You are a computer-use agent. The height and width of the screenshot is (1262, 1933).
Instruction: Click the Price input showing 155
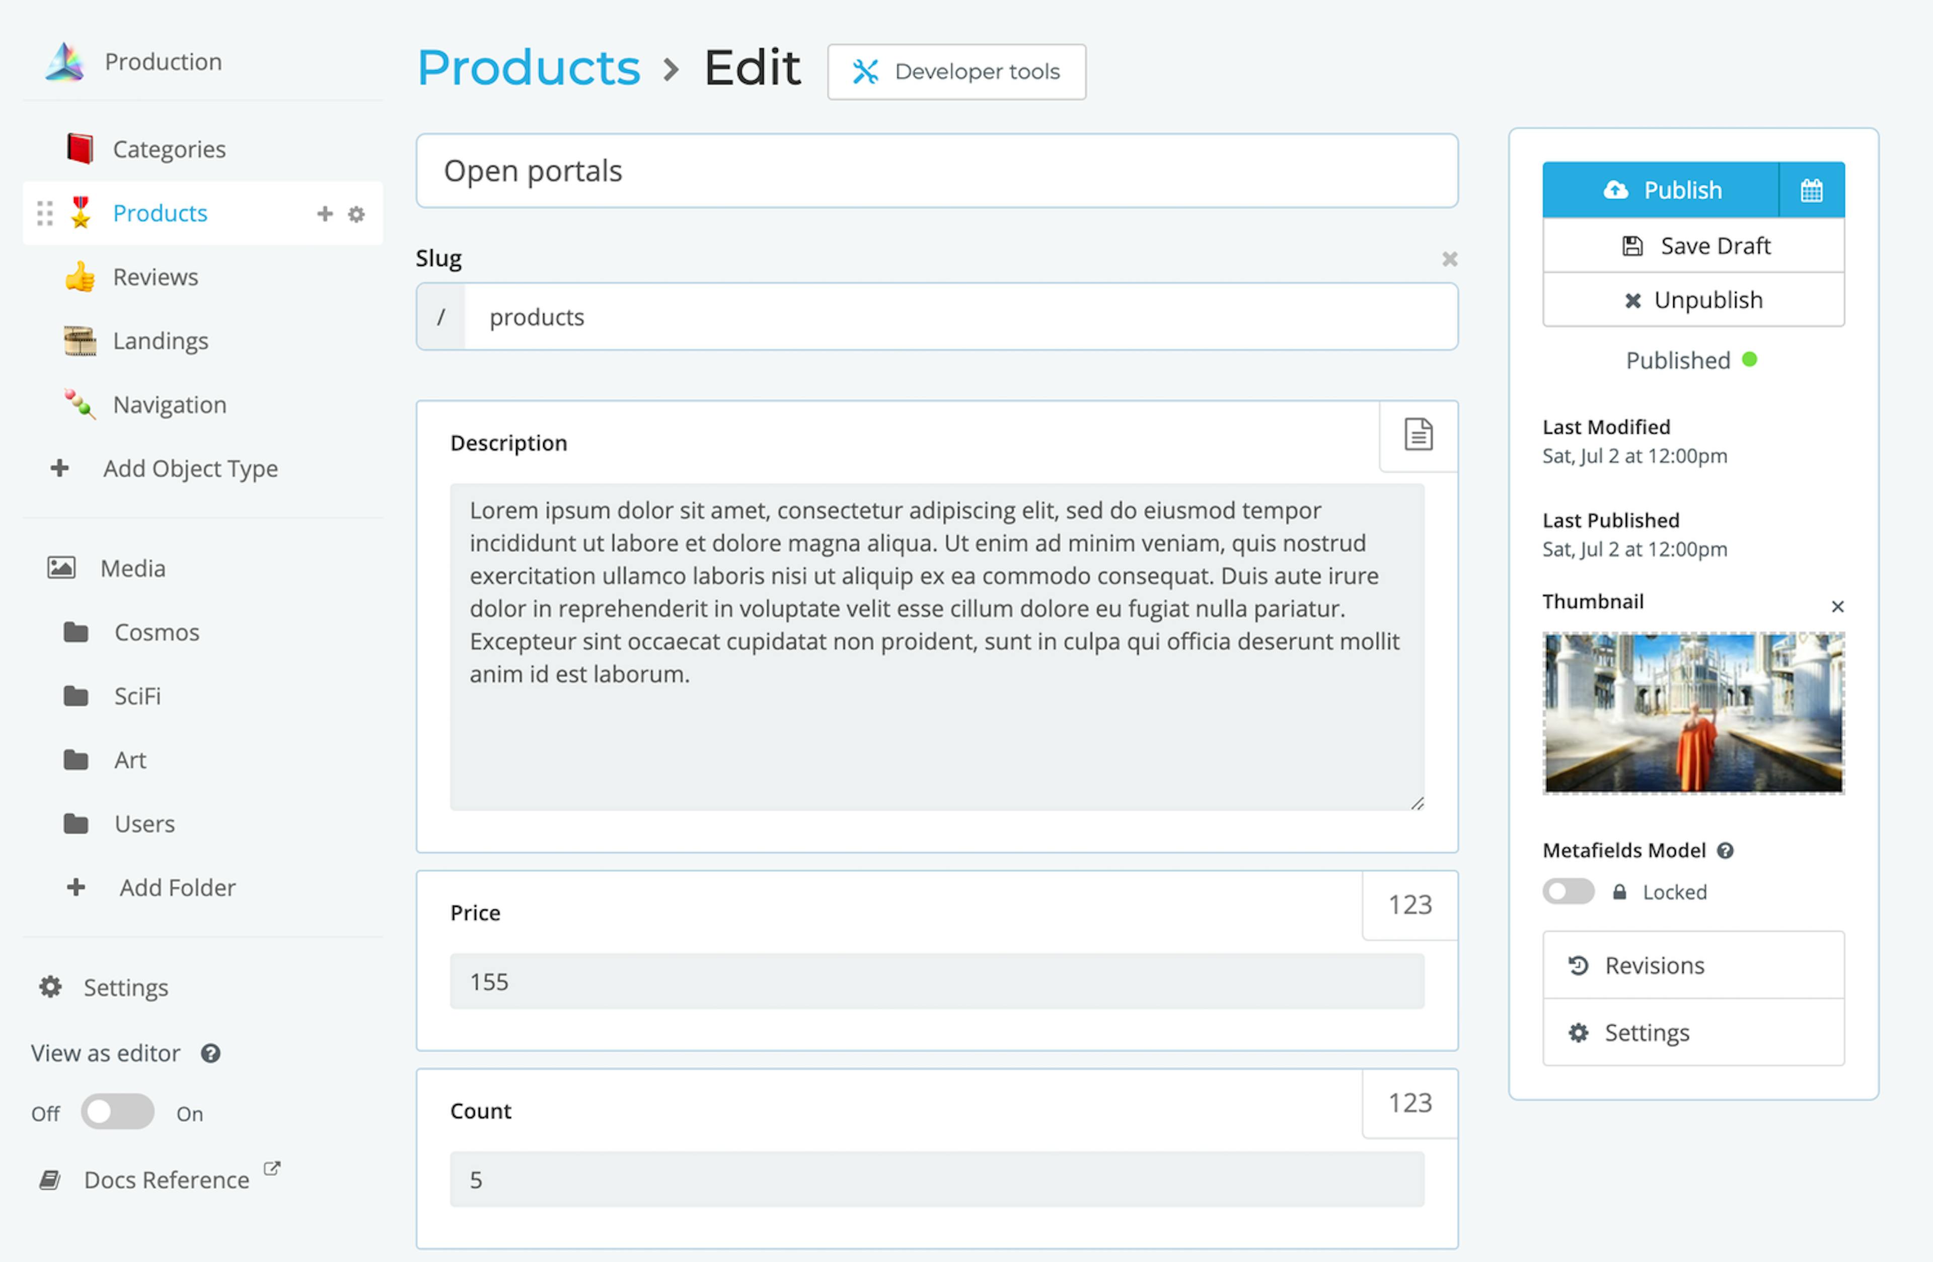click(936, 981)
